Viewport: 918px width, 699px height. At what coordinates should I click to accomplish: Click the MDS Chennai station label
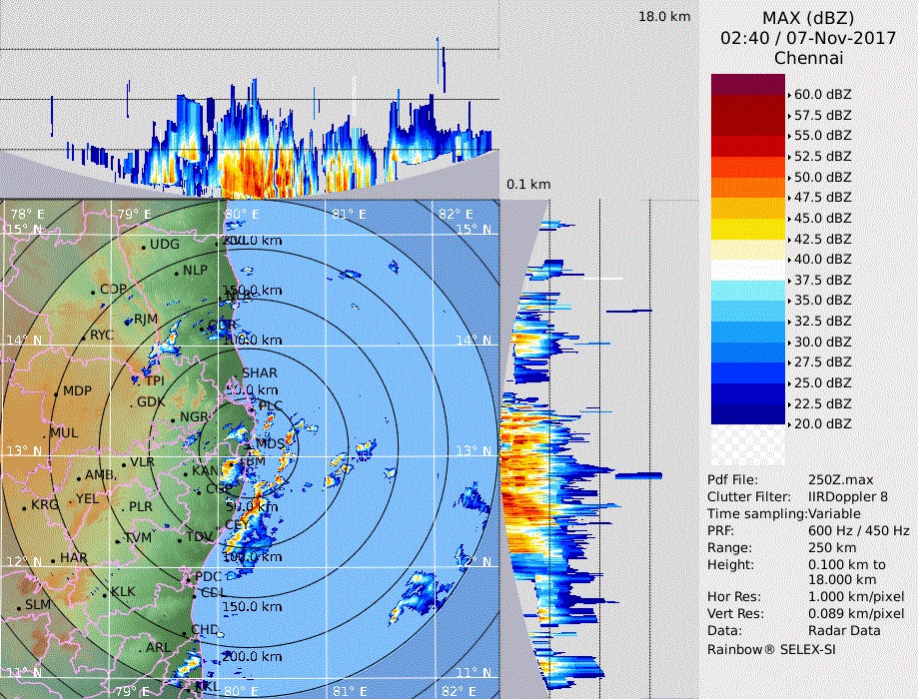(271, 443)
